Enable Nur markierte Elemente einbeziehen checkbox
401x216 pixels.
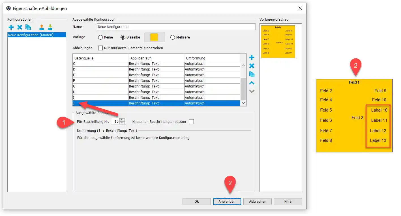100,48
